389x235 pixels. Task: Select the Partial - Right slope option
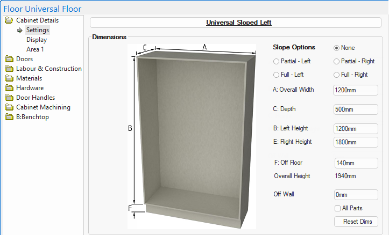click(x=336, y=61)
